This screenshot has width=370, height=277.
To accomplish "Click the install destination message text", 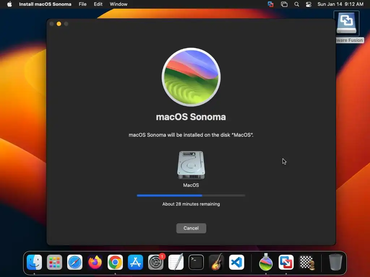I will (191, 135).
